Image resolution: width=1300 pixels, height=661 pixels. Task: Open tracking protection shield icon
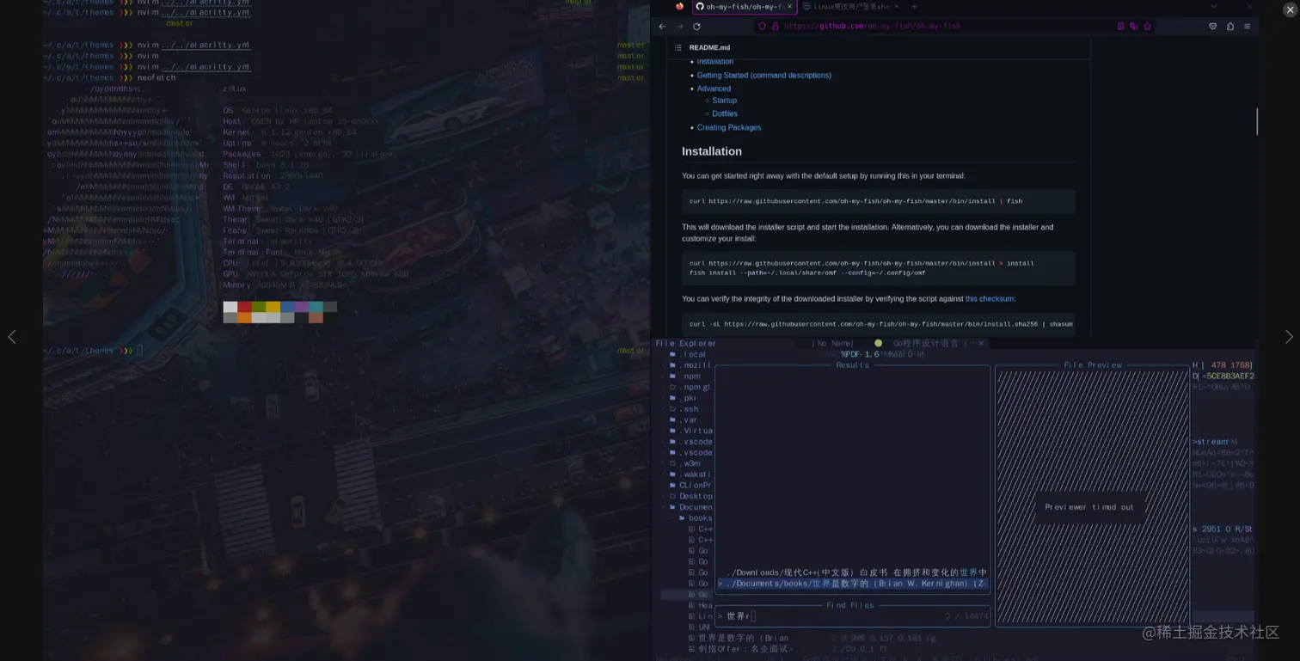click(762, 27)
